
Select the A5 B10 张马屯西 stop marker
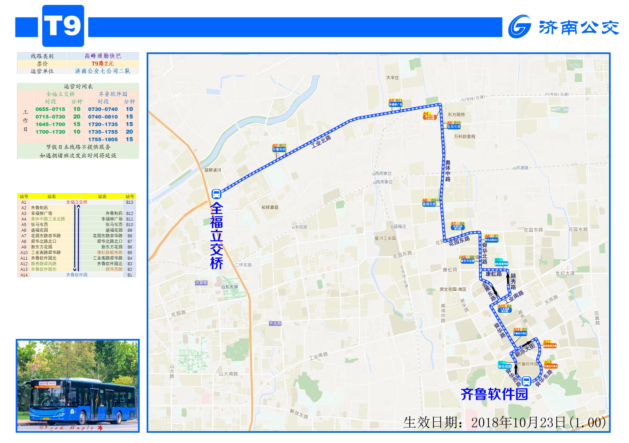point(454,125)
